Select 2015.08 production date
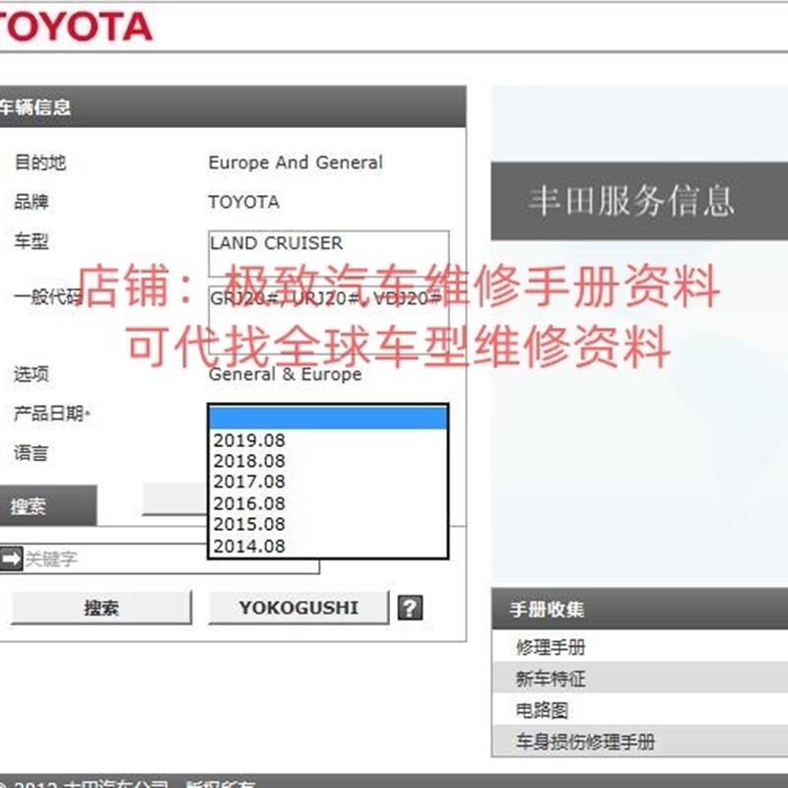The image size is (788, 788). tap(328, 524)
